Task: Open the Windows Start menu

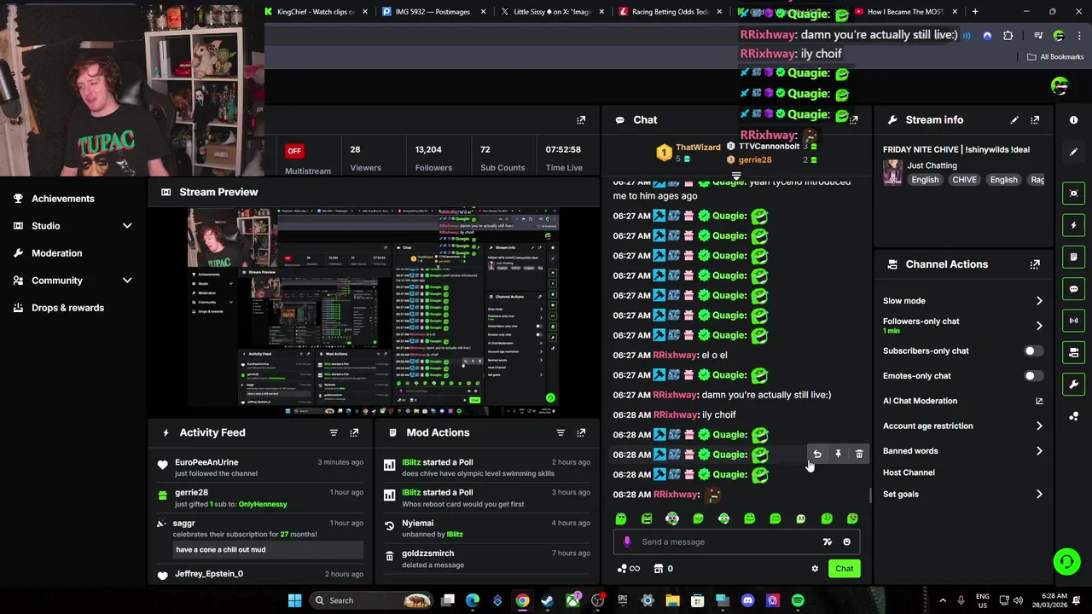Action: click(x=294, y=600)
